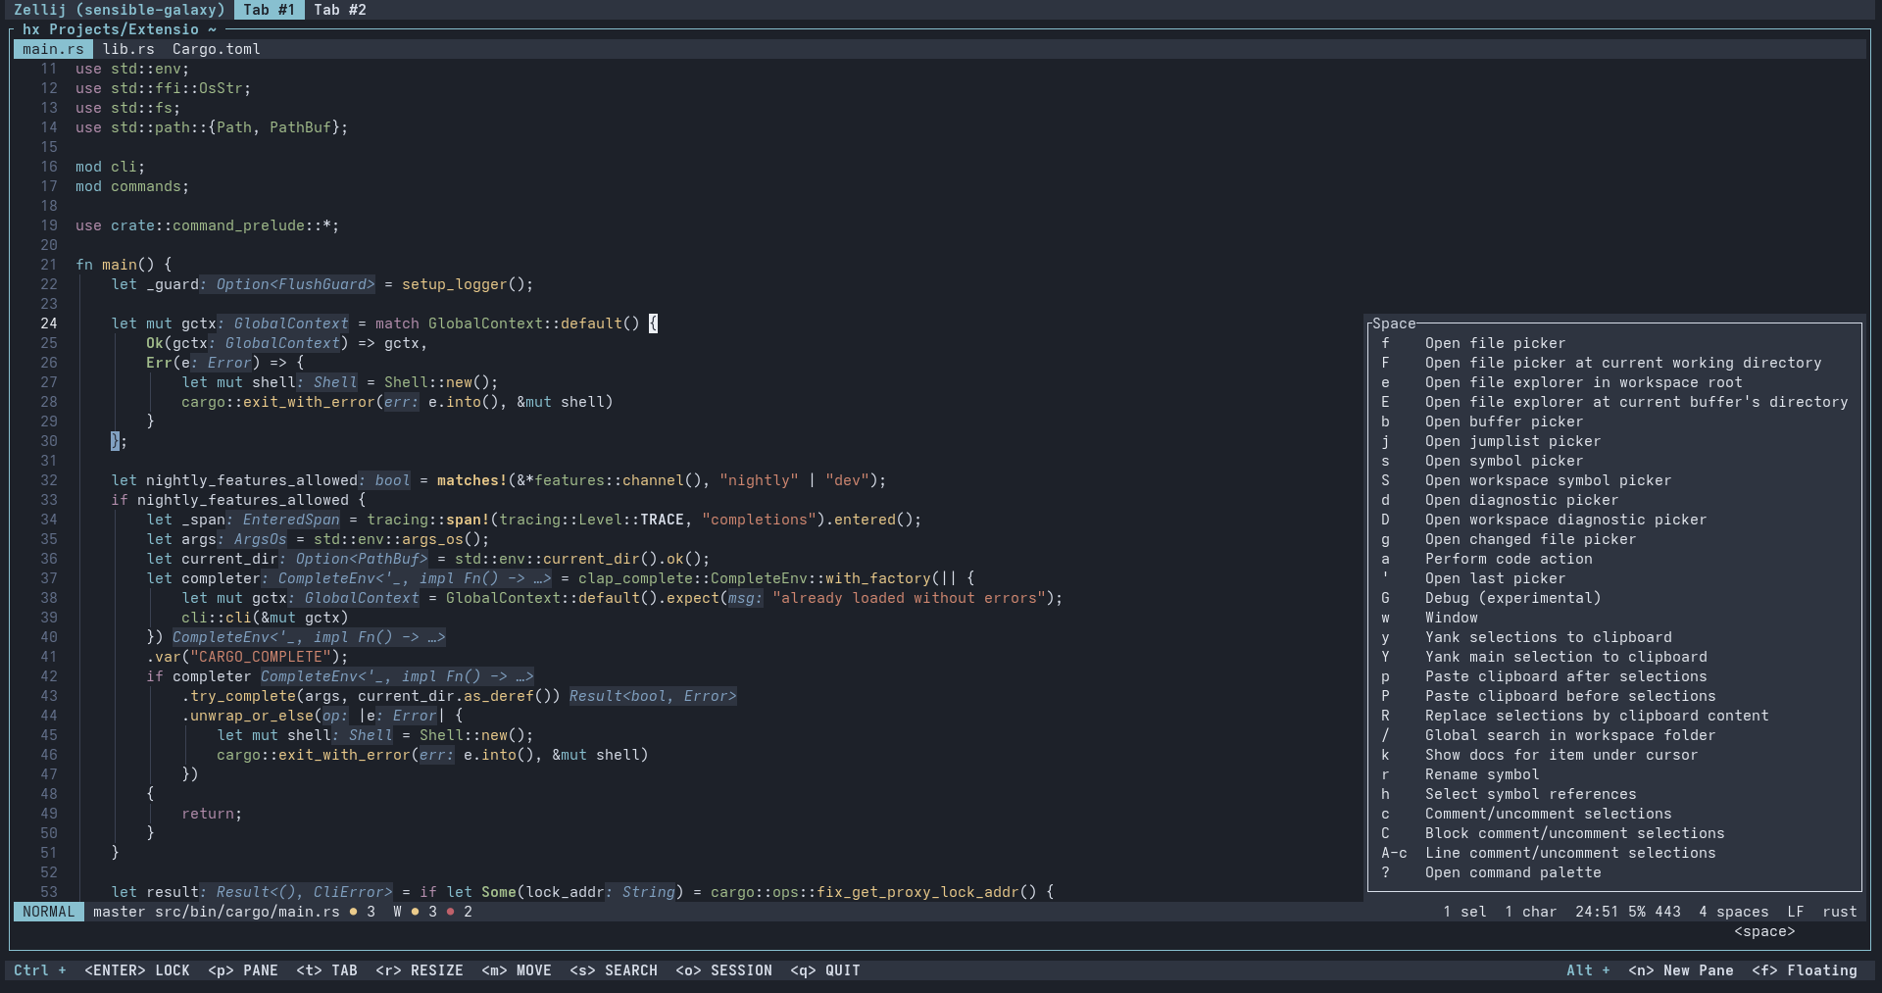Click the 'Zellij (sensible-galaxy)' session label
Image resolution: width=1882 pixels, height=993 pixels.
pyautogui.click(x=120, y=10)
